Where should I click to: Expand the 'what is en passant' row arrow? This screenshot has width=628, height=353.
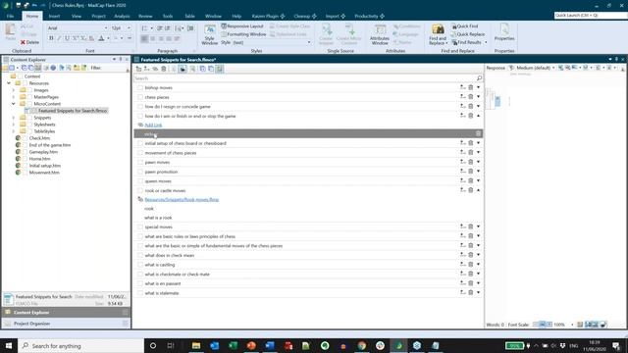tap(478, 283)
